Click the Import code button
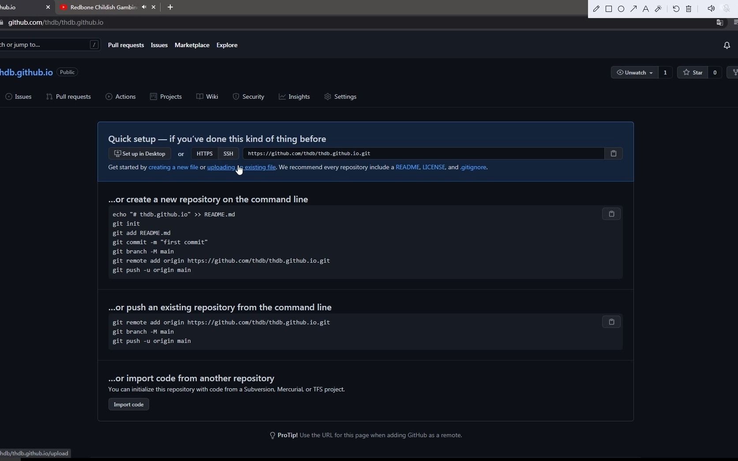Viewport: 738px width, 461px height. click(128, 405)
